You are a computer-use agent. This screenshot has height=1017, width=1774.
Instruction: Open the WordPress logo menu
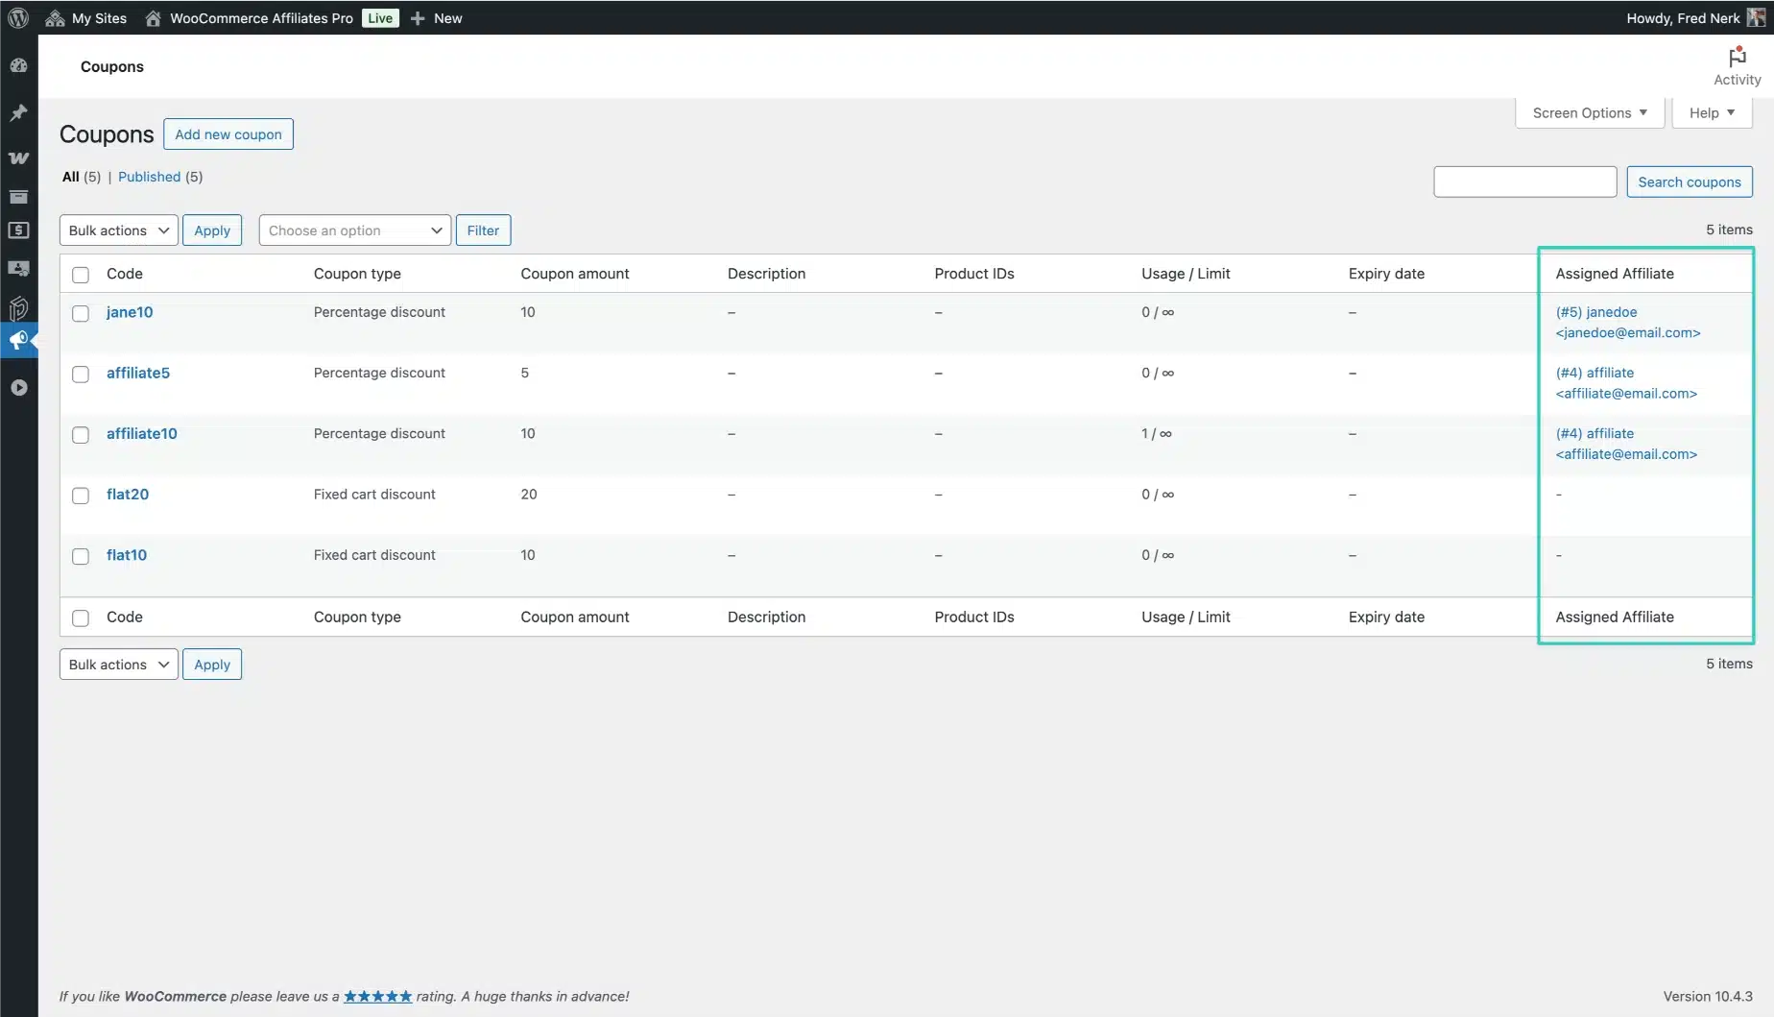(18, 17)
